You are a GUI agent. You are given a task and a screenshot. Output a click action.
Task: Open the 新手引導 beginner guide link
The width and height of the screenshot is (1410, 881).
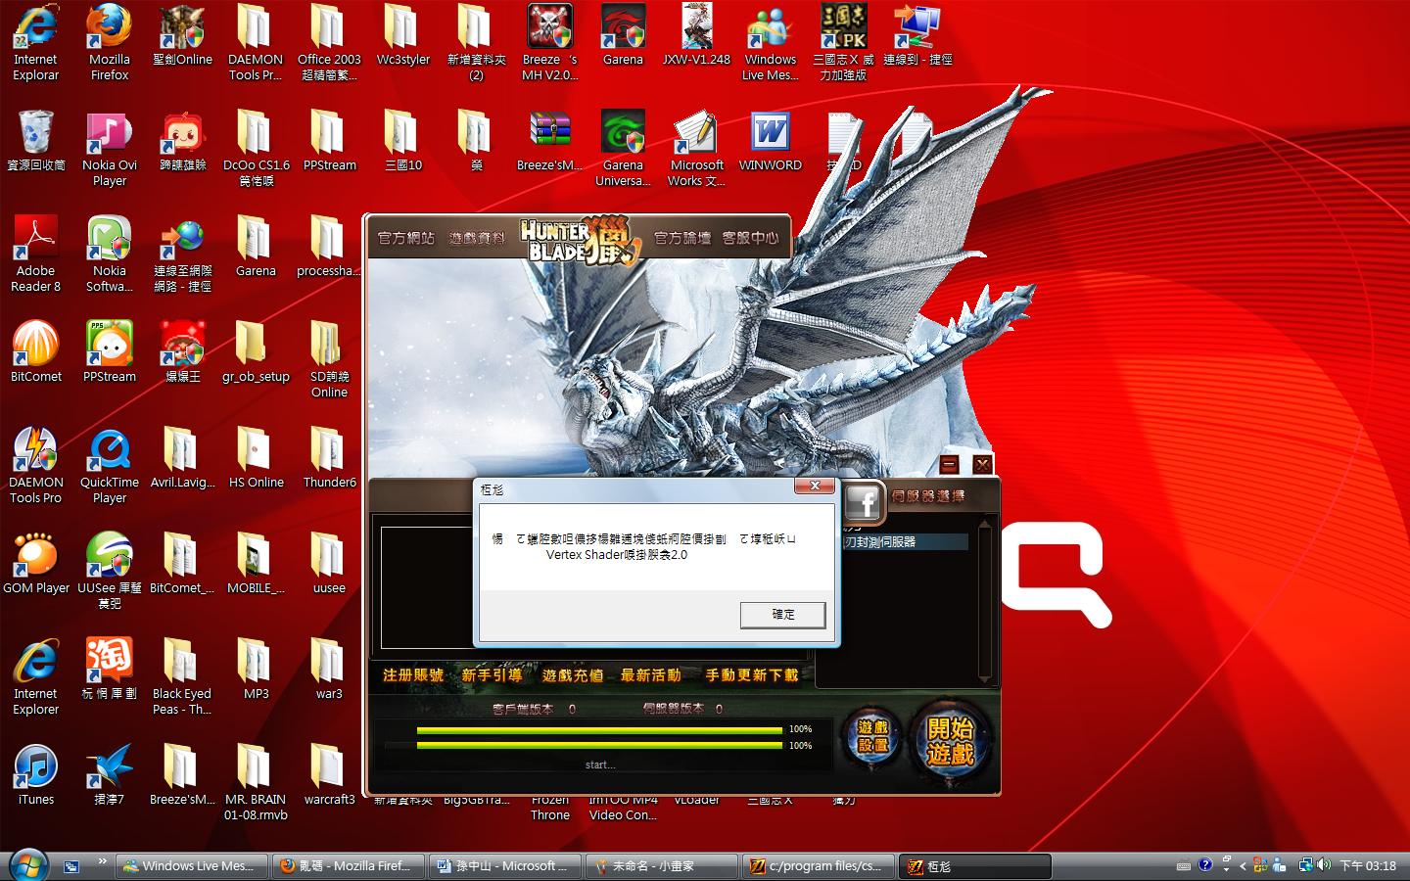(x=492, y=675)
